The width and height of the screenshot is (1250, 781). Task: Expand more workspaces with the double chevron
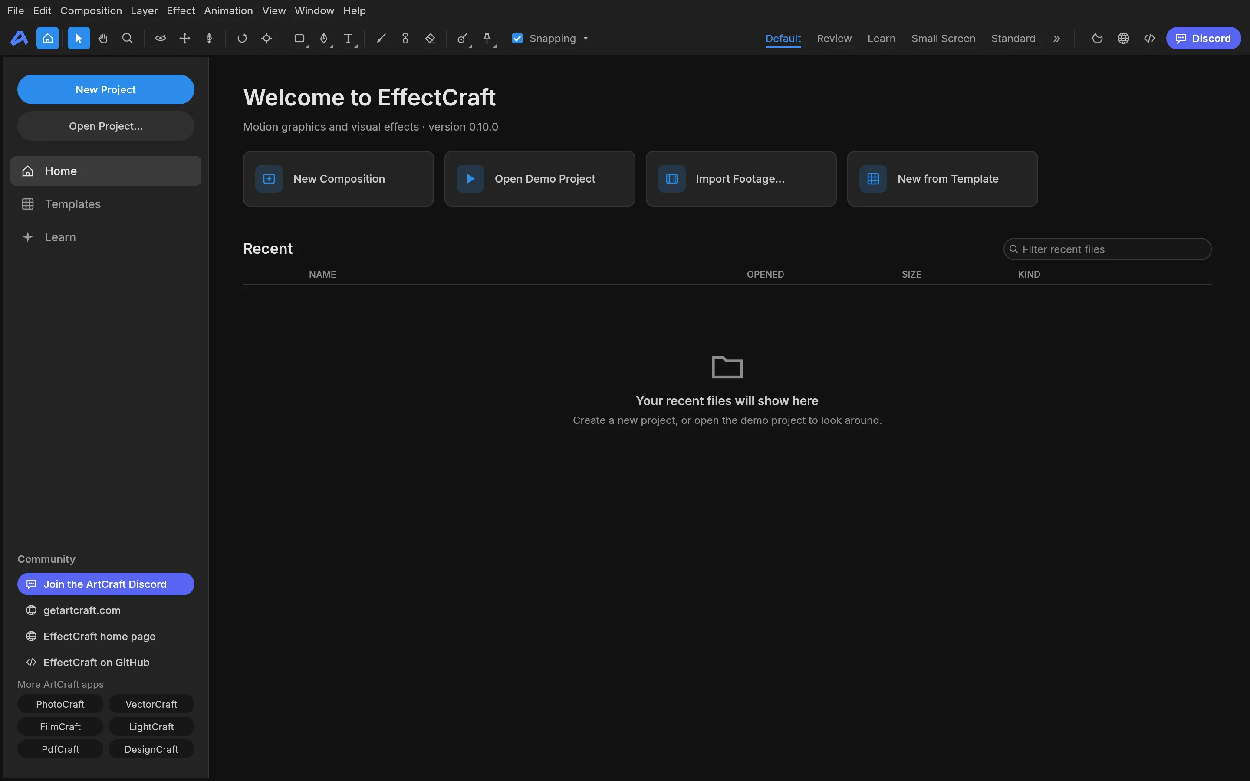(1056, 38)
